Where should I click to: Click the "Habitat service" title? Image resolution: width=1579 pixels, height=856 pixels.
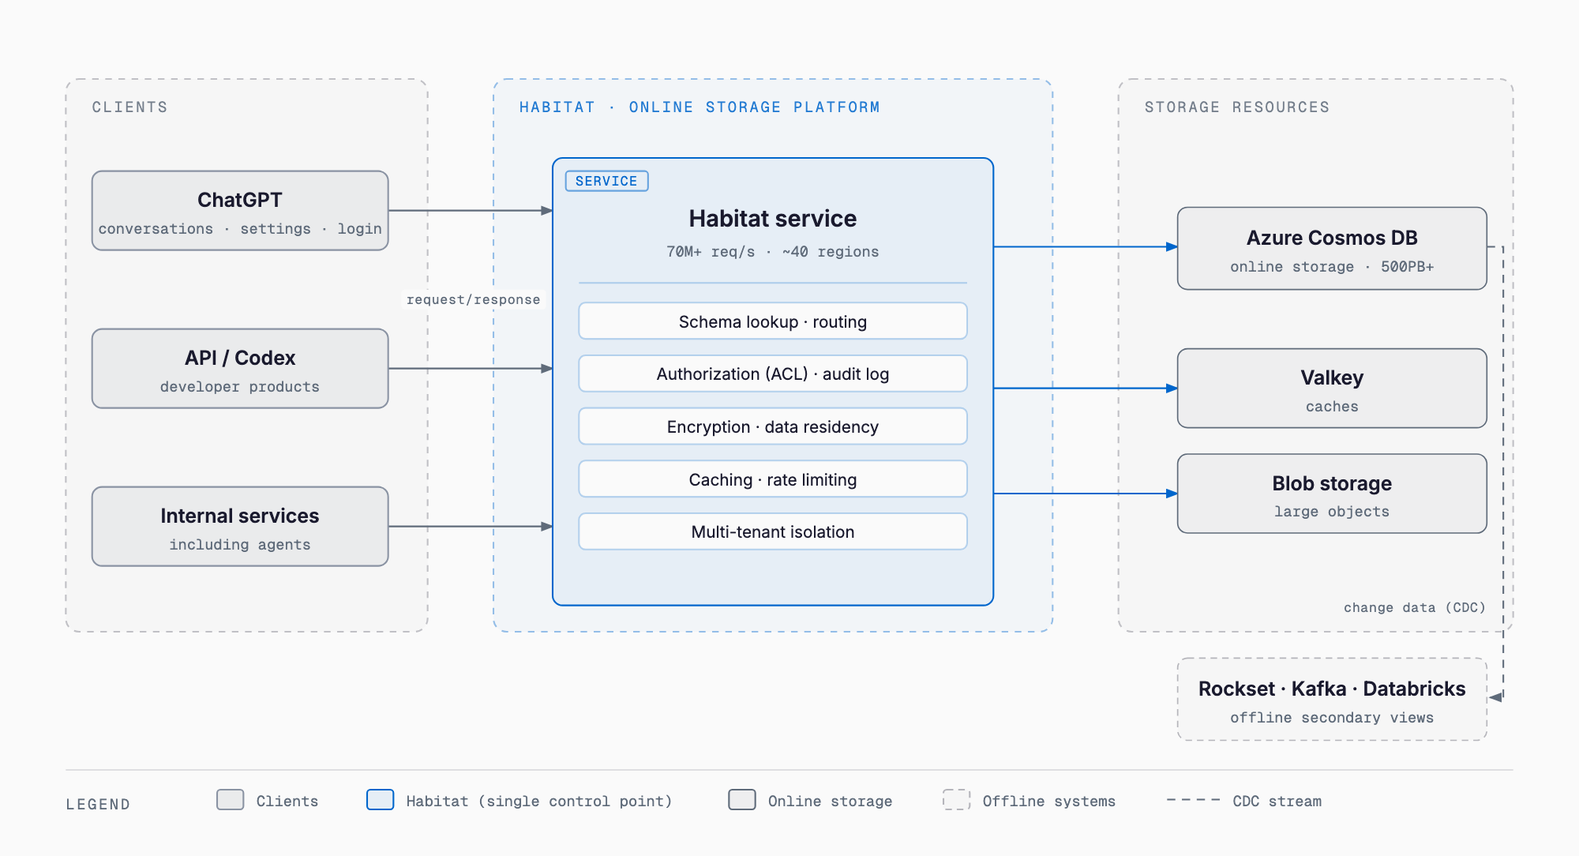[x=773, y=218]
